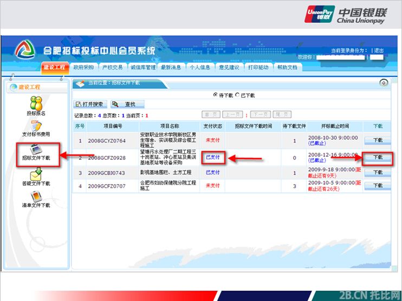This screenshot has width=402, height=301.
Task: Select the 已下载 radio button
Action: tap(237, 95)
